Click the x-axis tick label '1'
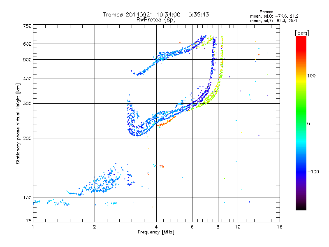 (33, 227)
